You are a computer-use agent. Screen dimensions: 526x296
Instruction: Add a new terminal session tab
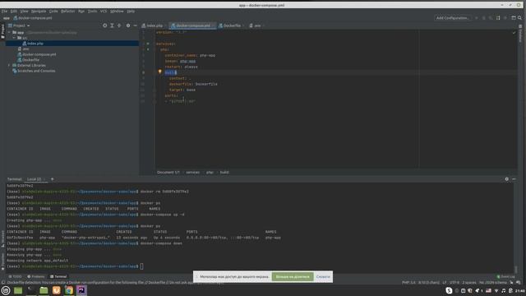tap(52, 179)
